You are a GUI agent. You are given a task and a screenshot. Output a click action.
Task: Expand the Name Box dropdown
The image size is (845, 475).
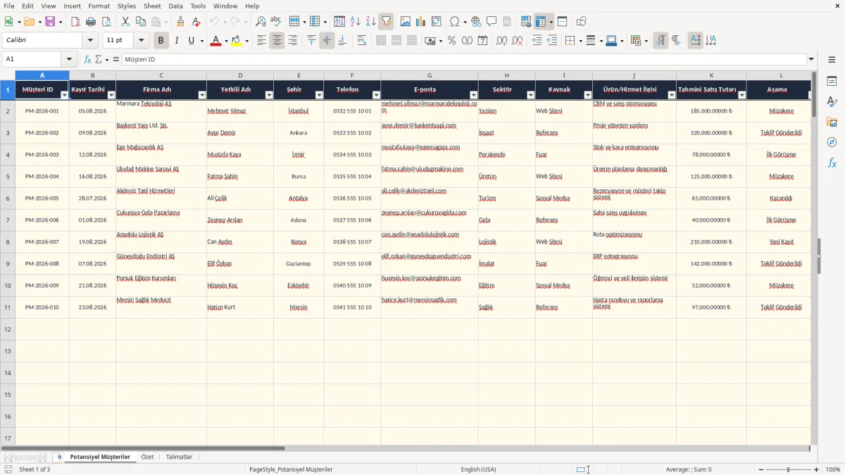point(69,60)
